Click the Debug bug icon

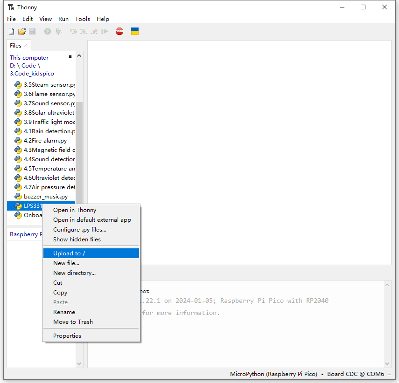(58, 31)
